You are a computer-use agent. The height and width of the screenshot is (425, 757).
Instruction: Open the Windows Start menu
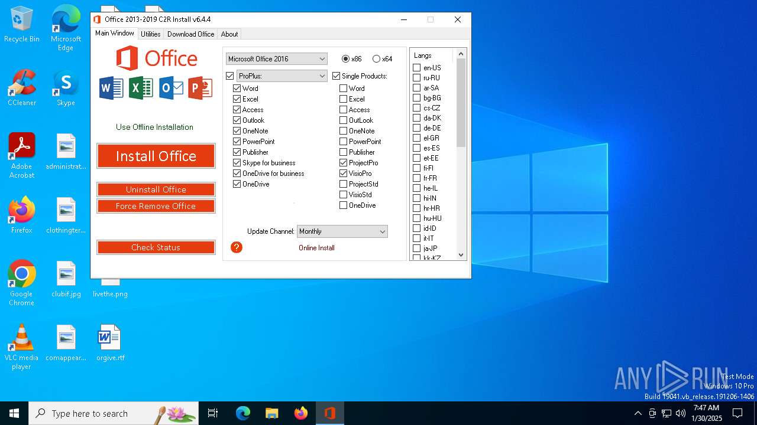(x=14, y=413)
